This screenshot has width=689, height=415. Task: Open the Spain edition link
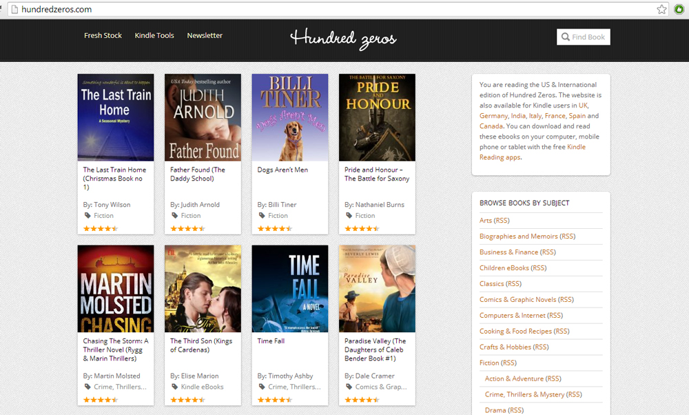click(577, 116)
